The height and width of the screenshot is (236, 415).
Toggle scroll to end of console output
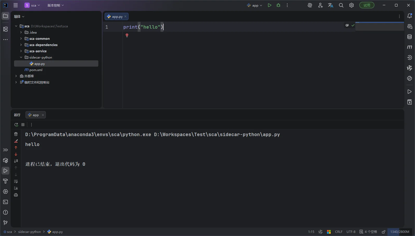[x=16, y=188]
